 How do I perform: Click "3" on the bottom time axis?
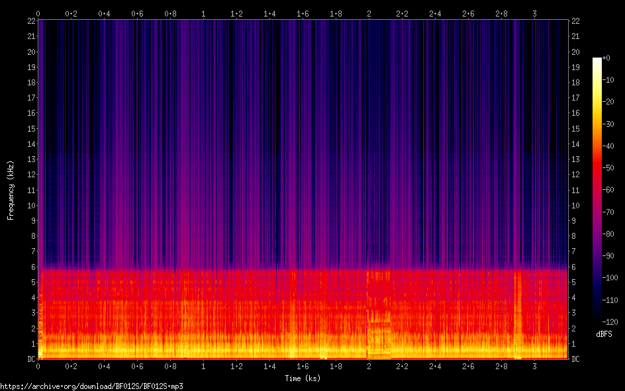[534, 366]
